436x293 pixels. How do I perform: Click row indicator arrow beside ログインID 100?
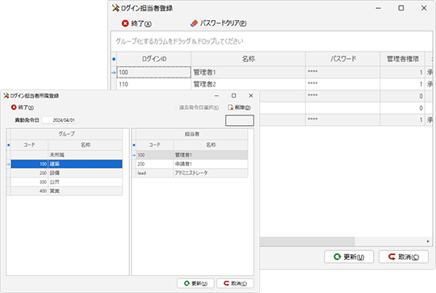point(114,73)
